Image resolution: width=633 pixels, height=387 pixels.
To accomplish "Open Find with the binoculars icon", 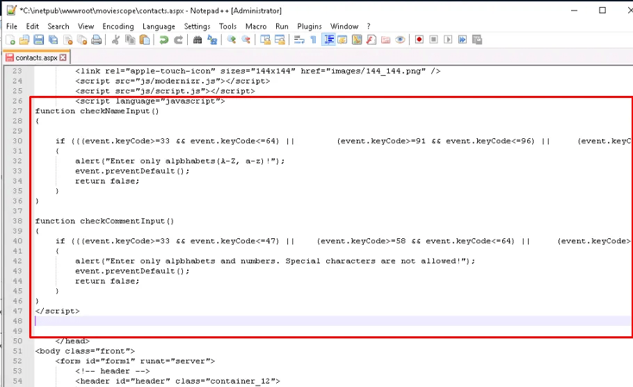I will [198, 40].
